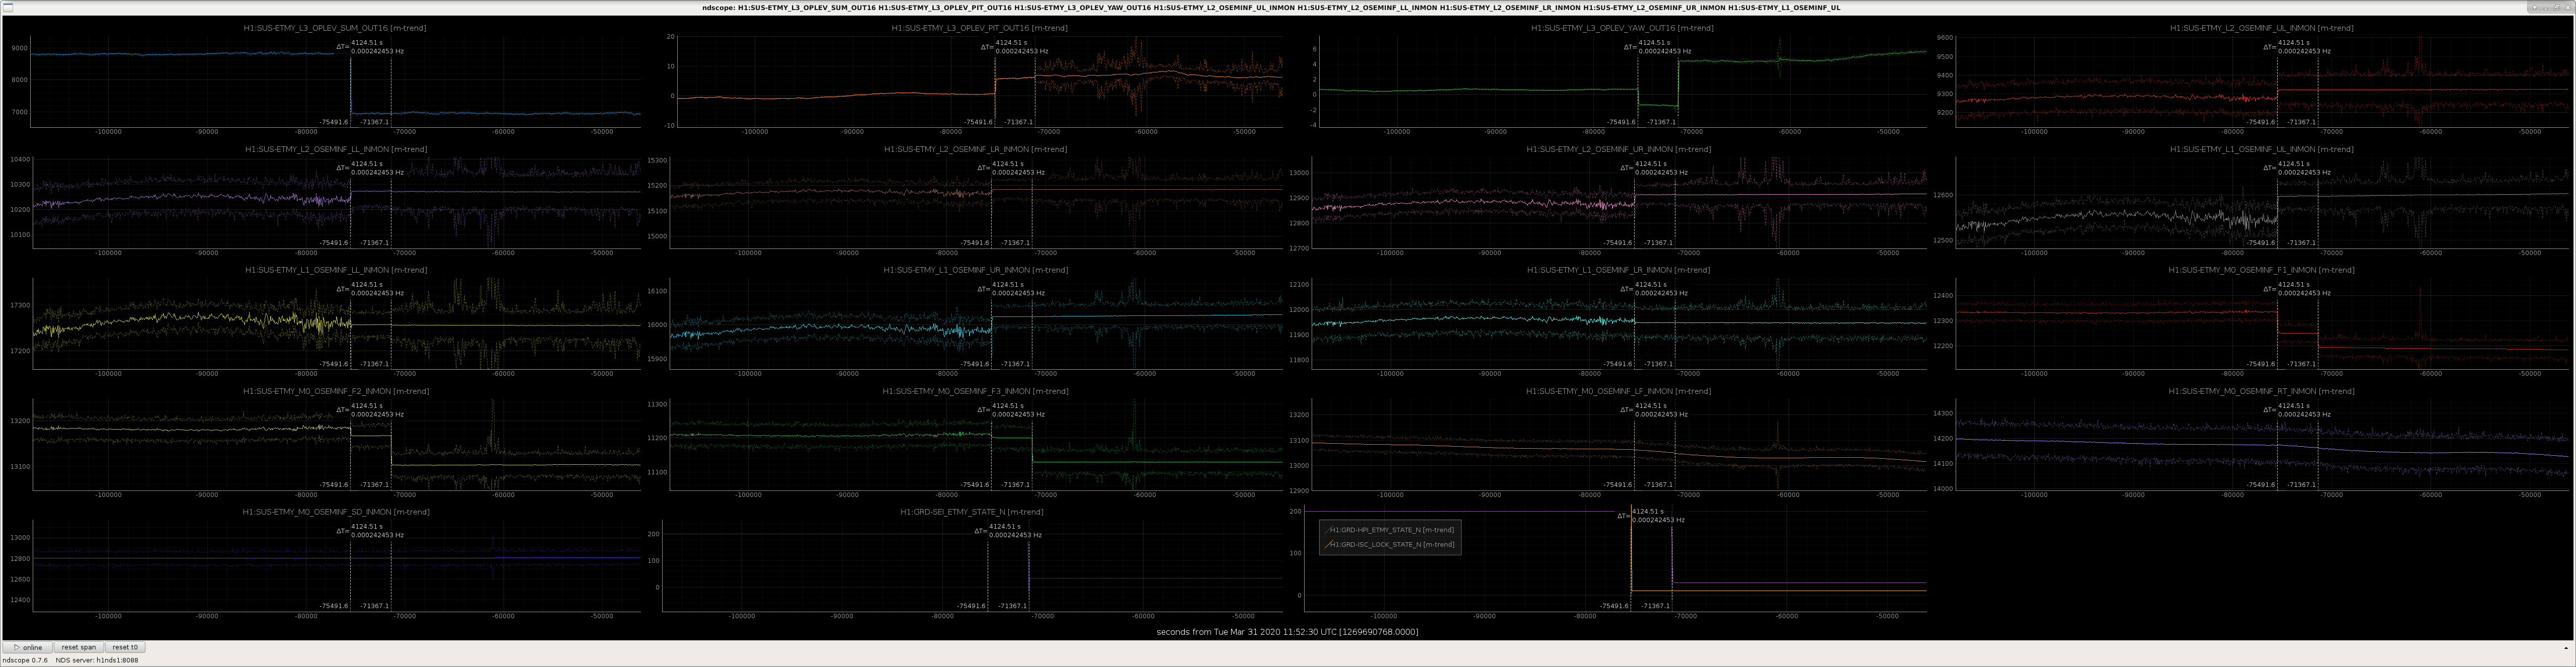Click the 14300 y-axis tick in M0_OSEMINF_RT plot
Image resolution: width=2576 pixels, height=667 pixels.
[x=1942, y=413]
